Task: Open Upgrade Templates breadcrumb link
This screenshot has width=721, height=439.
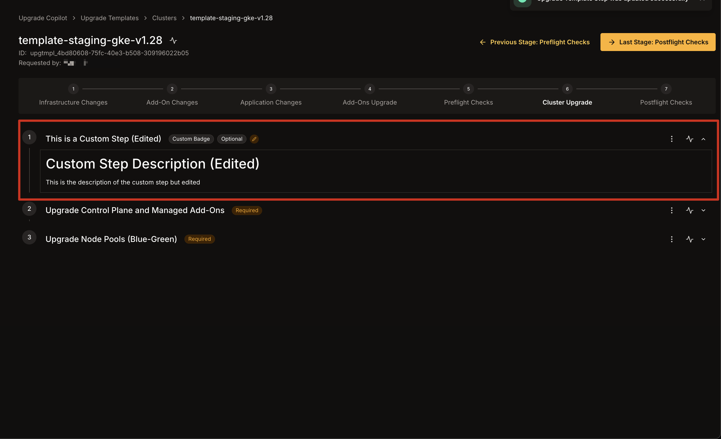Action: [x=109, y=18]
